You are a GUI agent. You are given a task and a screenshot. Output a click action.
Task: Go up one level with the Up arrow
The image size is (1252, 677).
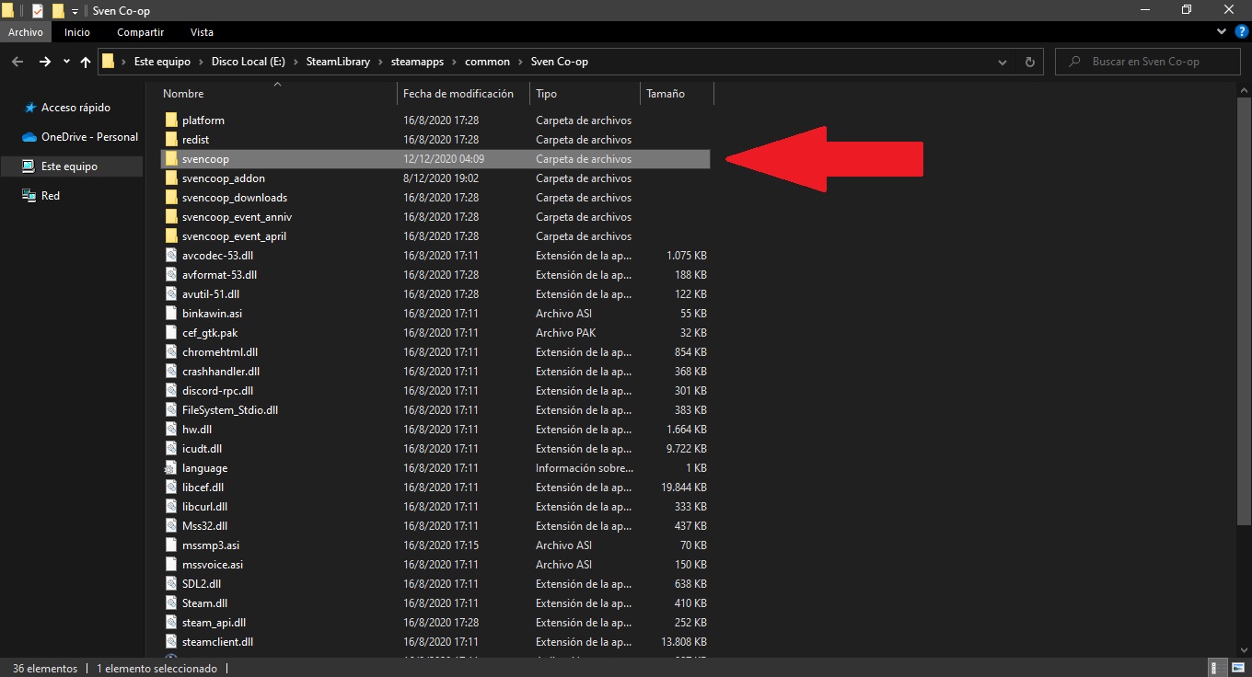coord(86,62)
